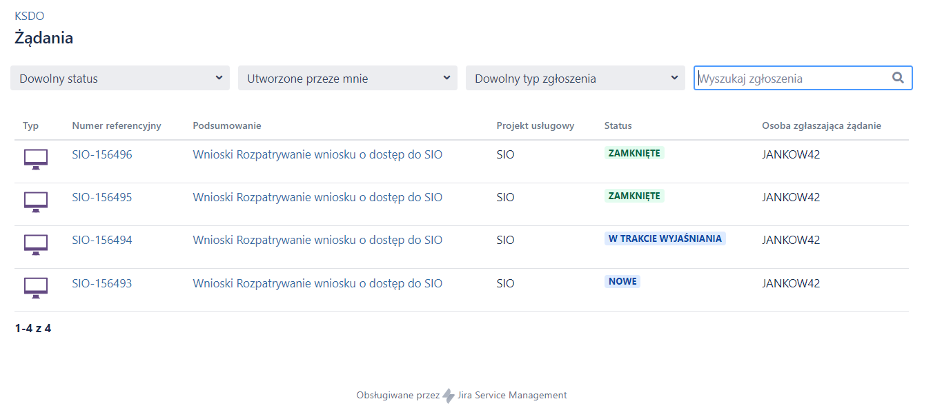Click the Jira lightning bolt icon in footer
This screenshot has width=933, height=408.
coord(449,395)
